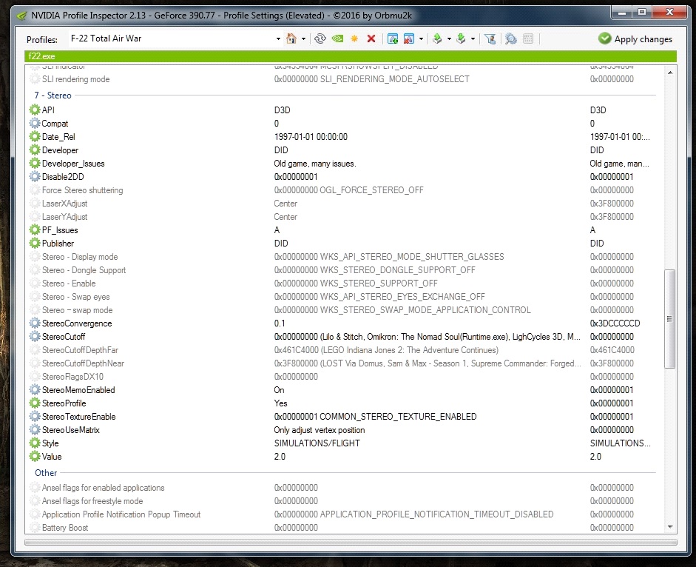Click the vertical scrollbar thumb
This screenshot has height=567, width=696.
point(670,318)
